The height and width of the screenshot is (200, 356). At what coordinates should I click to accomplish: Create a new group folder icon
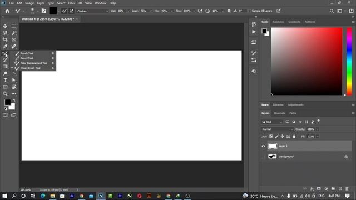coord(333,189)
